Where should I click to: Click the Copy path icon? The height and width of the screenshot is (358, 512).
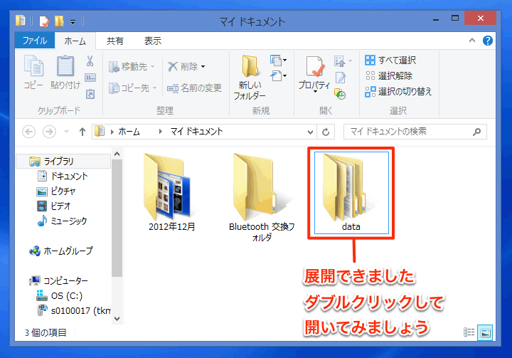[90, 78]
